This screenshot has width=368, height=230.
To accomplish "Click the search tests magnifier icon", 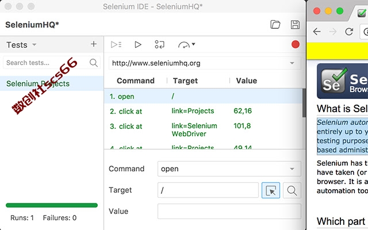I will coord(93,63).
